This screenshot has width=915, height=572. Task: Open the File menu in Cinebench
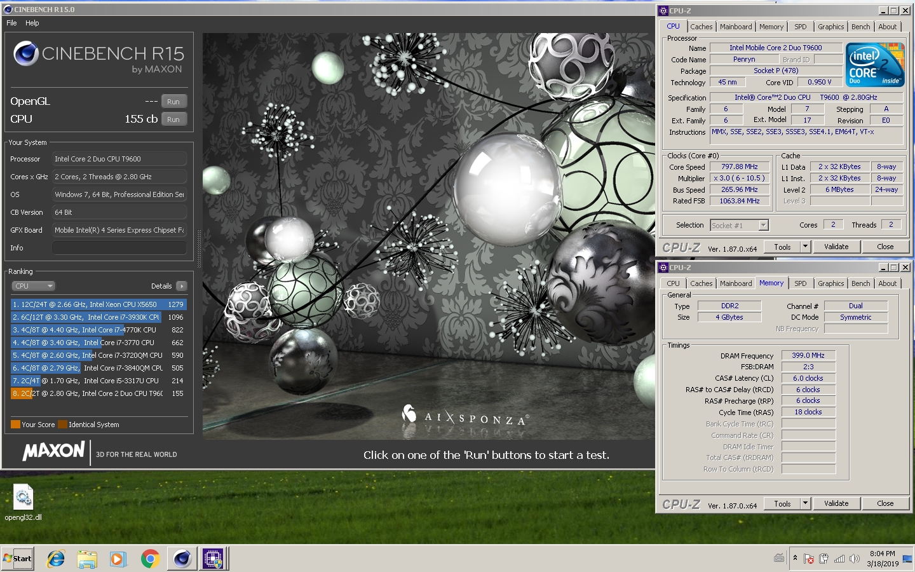point(11,23)
